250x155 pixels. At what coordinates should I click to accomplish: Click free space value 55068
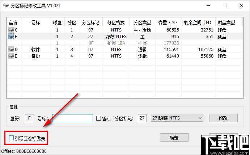(207, 56)
